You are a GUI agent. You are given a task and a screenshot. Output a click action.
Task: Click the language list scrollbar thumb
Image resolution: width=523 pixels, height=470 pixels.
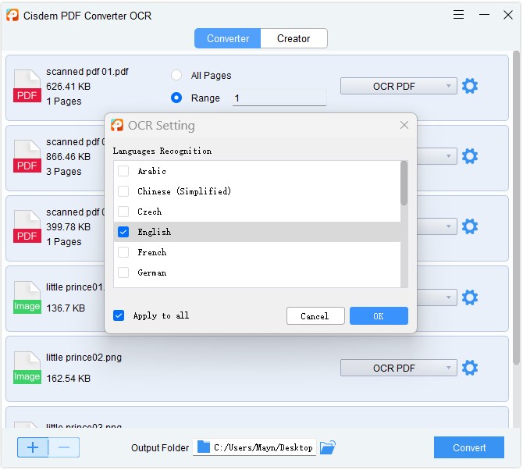[404, 183]
